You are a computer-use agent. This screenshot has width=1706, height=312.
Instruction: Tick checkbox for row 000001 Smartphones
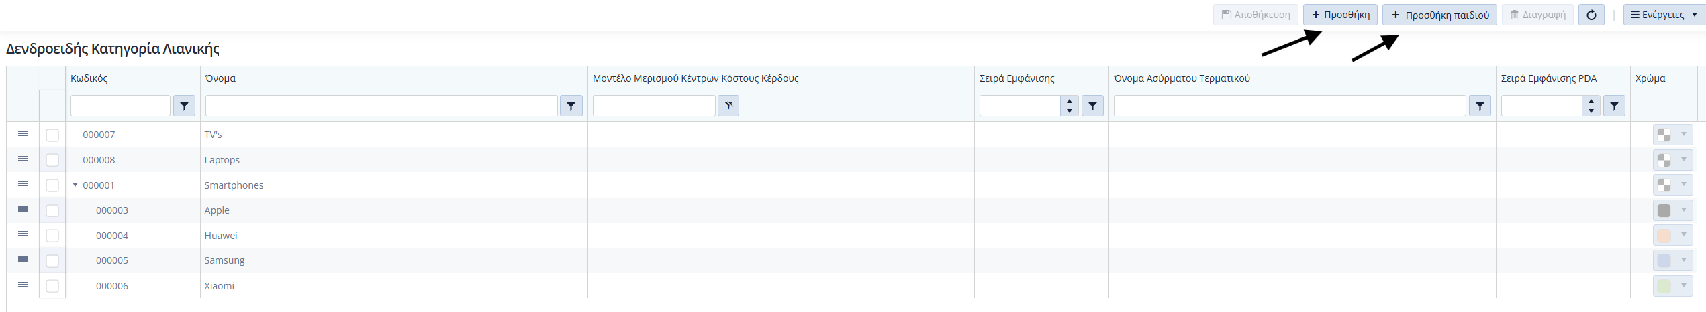click(x=52, y=185)
